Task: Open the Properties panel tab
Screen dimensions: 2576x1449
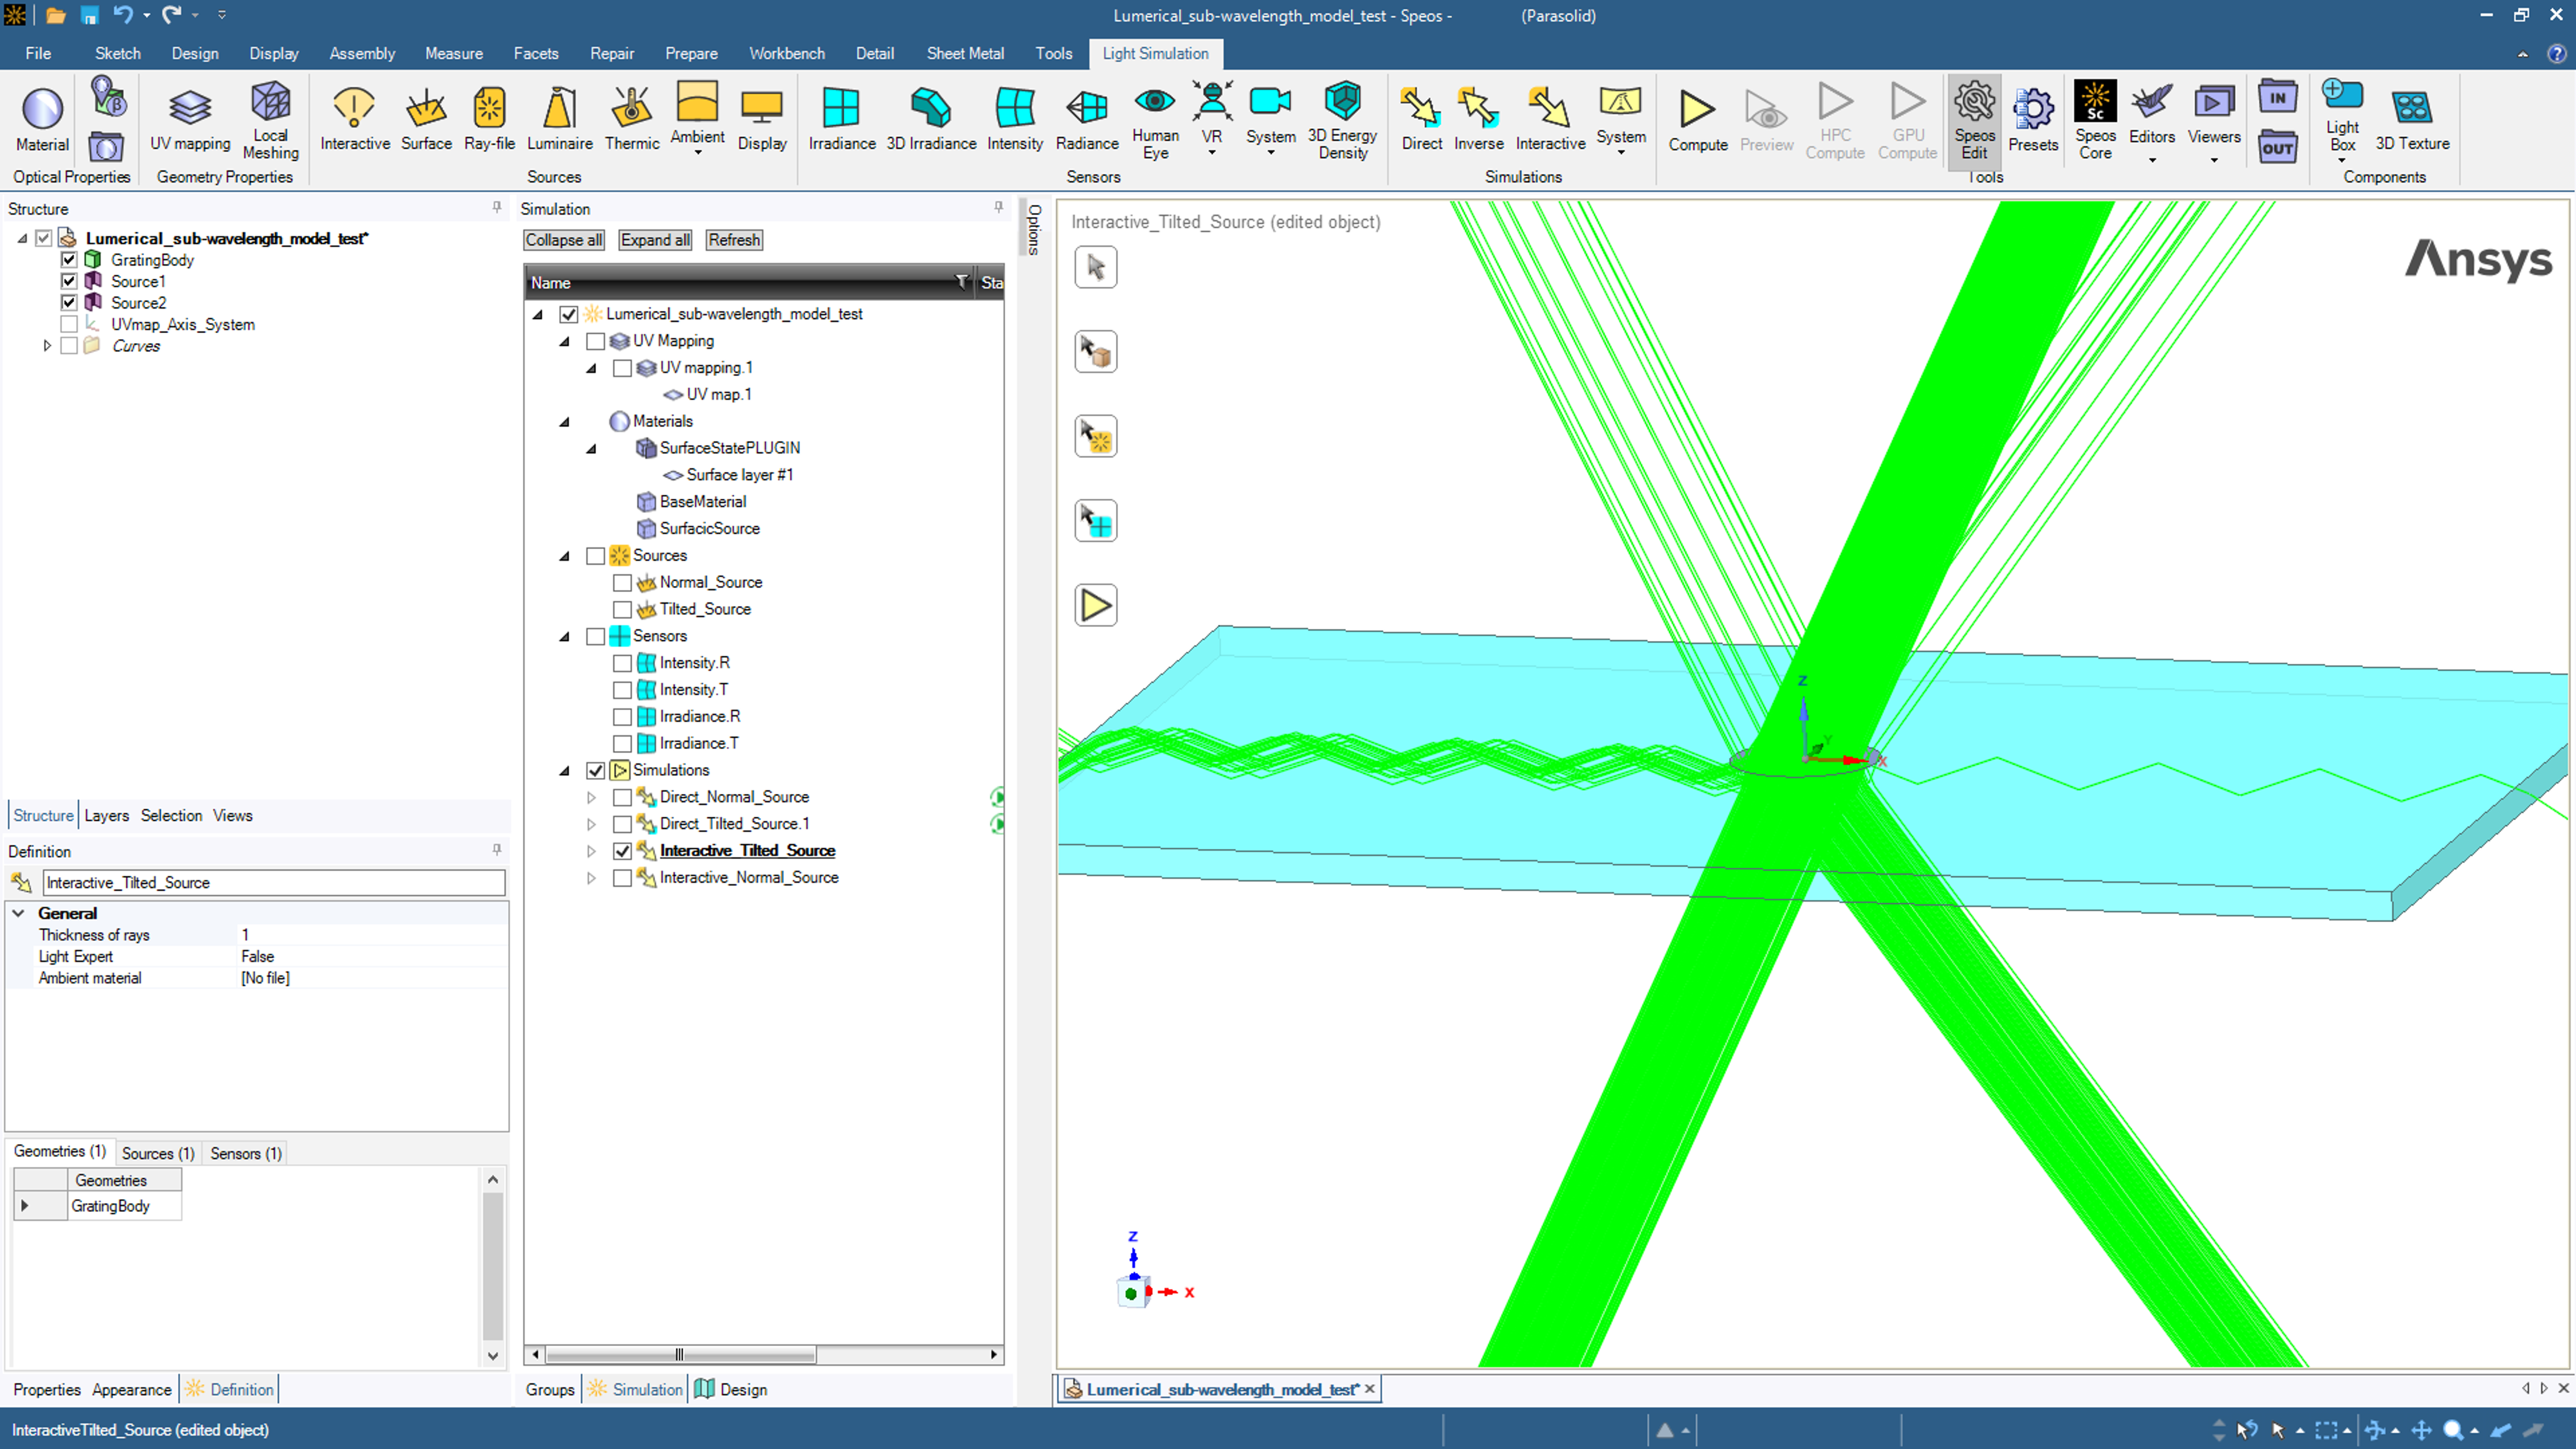Action: coord(47,1389)
